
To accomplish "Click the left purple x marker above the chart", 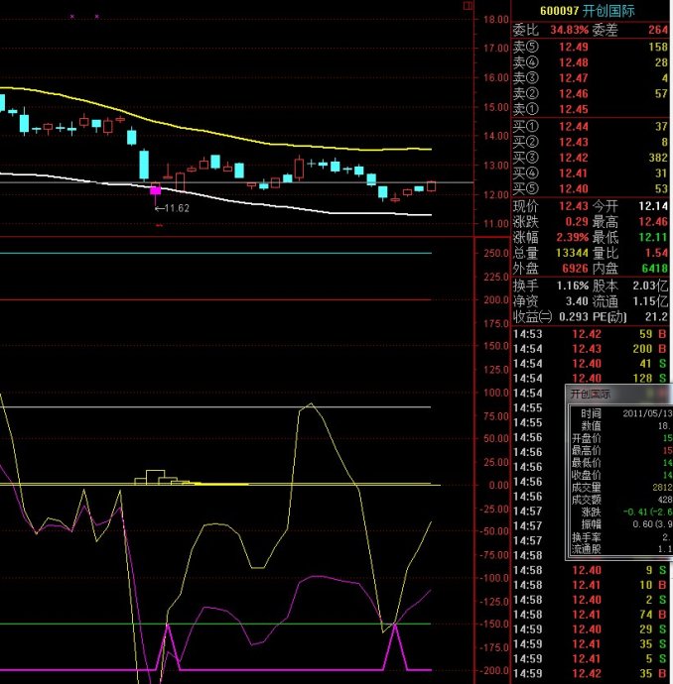I will point(71,17).
